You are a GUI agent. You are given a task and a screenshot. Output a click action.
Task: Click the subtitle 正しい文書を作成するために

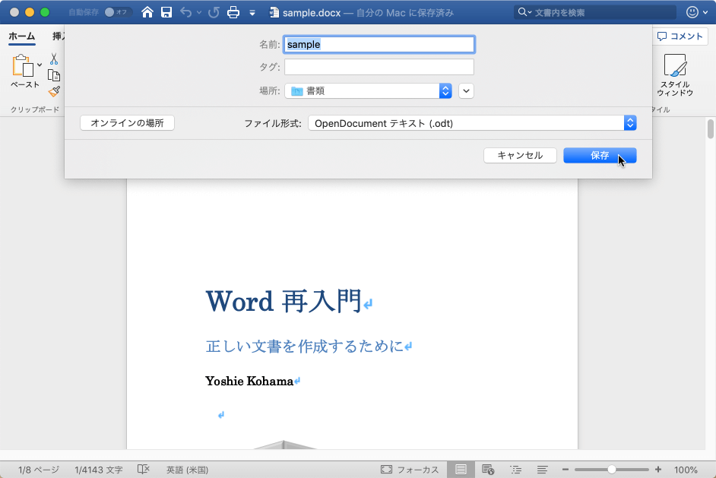305,346
